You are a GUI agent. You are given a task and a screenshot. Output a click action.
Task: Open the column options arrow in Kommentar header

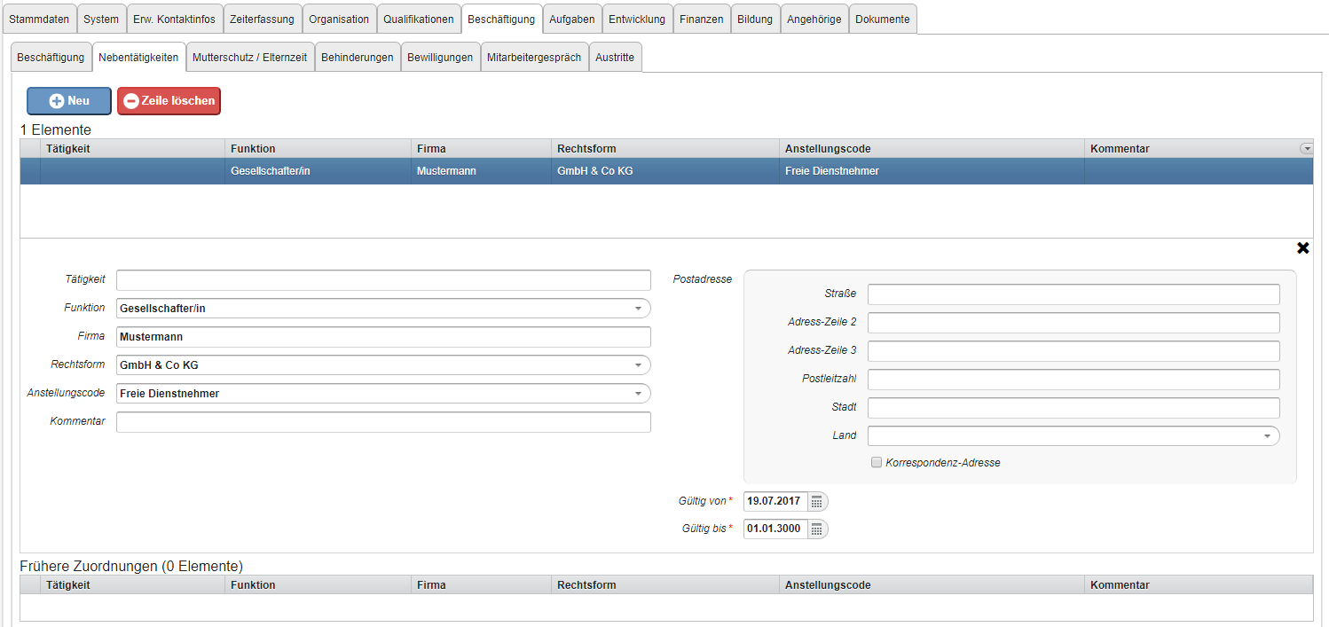[1306, 149]
